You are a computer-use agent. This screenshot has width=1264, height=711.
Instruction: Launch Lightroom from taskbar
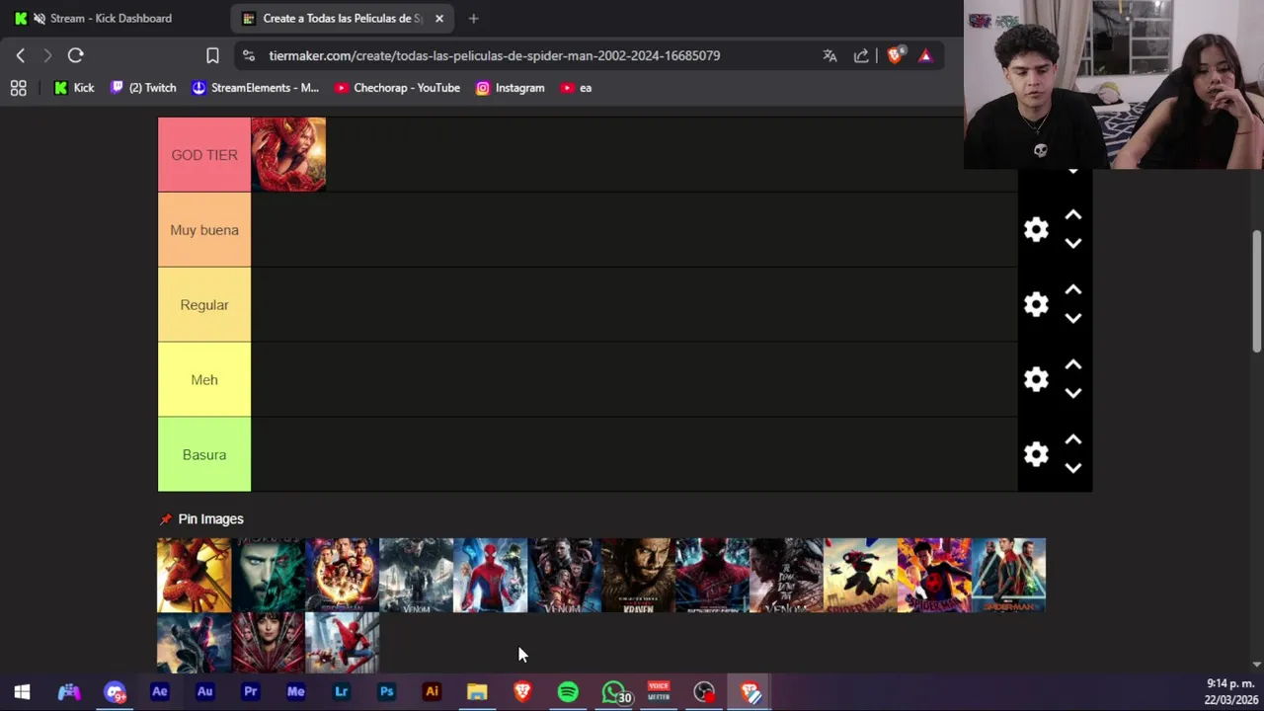(341, 692)
